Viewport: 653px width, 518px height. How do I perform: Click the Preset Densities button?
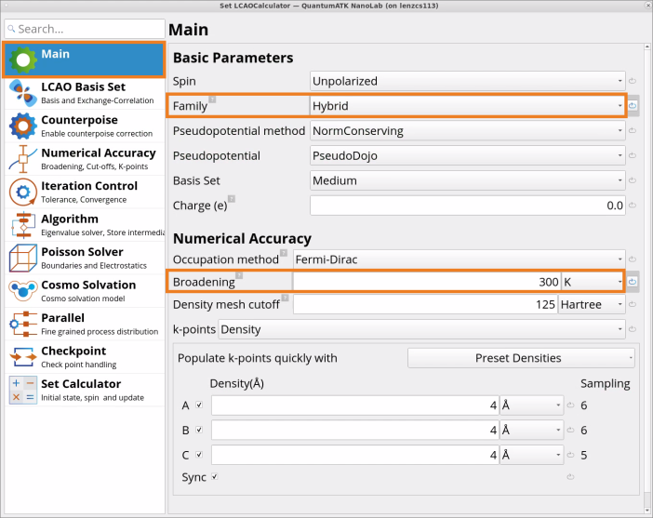click(520, 358)
